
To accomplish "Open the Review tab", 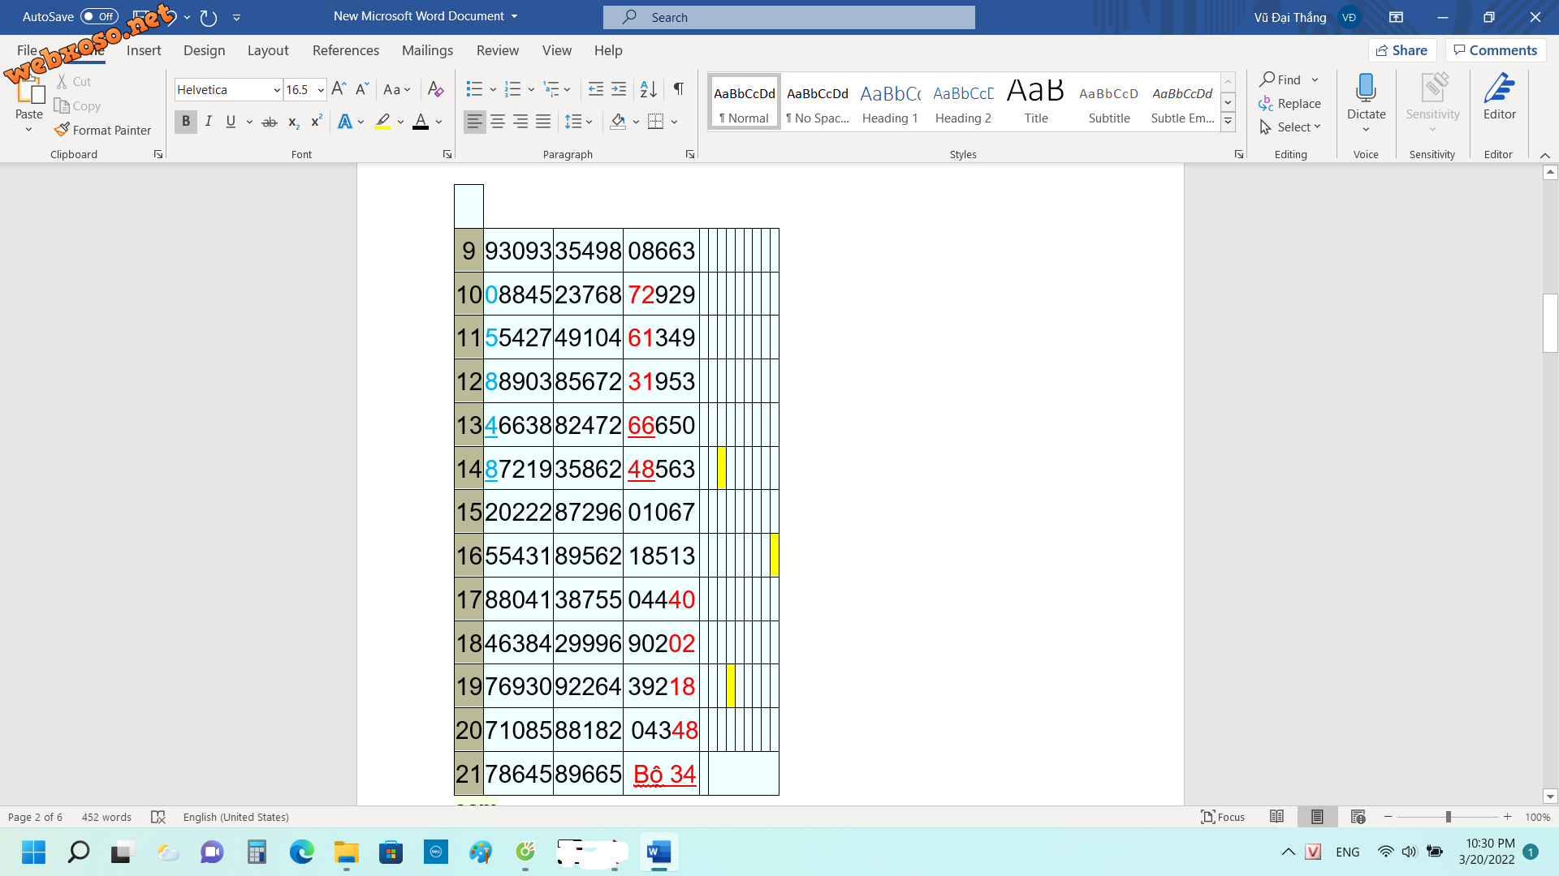I will coord(498,50).
